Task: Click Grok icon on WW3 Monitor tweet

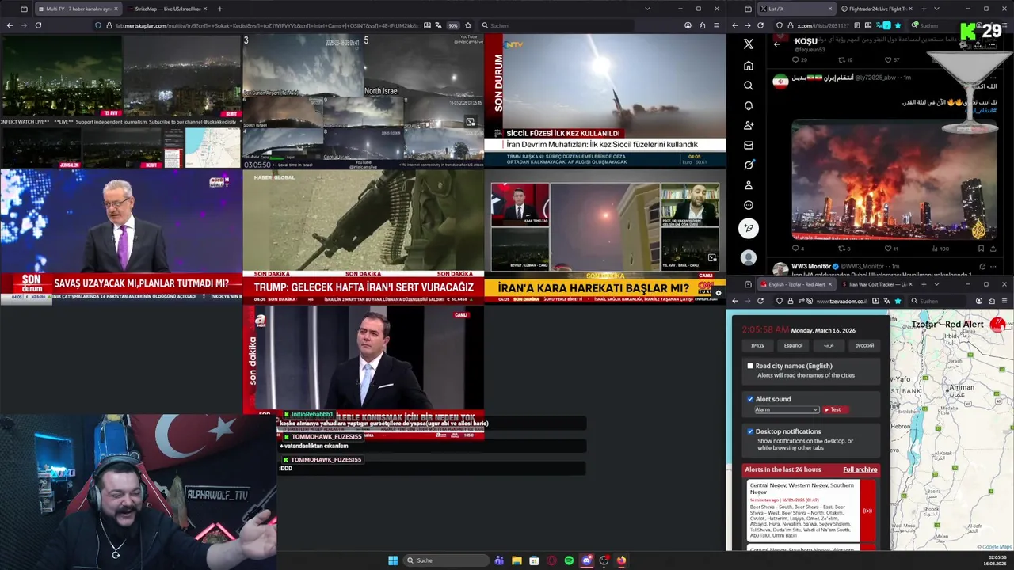Action: click(x=982, y=267)
